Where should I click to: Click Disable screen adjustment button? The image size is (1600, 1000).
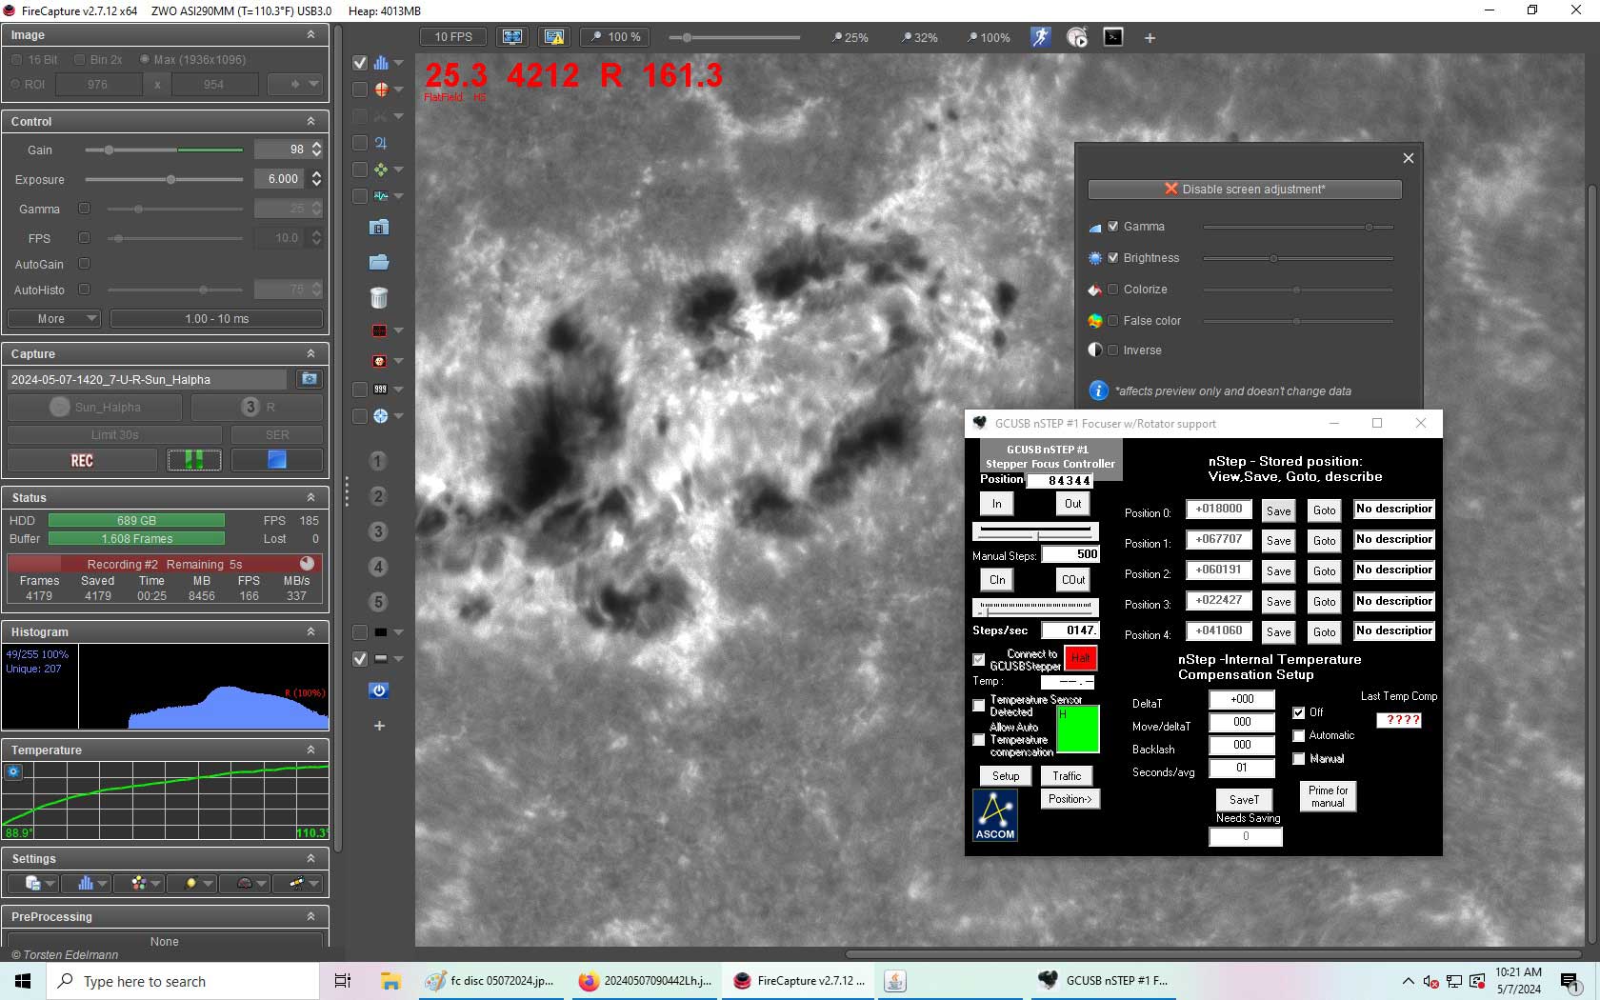tap(1245, 190)
